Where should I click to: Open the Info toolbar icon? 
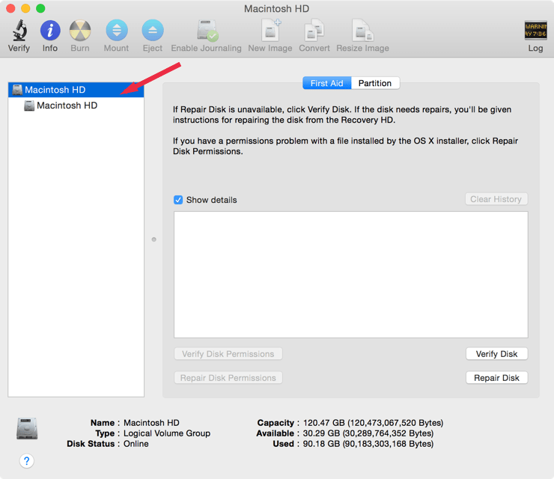(50, 31)
